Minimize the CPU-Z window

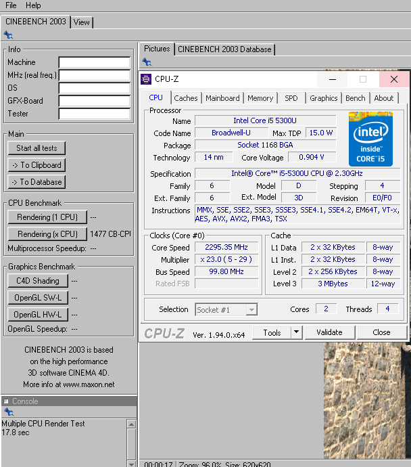point(333,79)
